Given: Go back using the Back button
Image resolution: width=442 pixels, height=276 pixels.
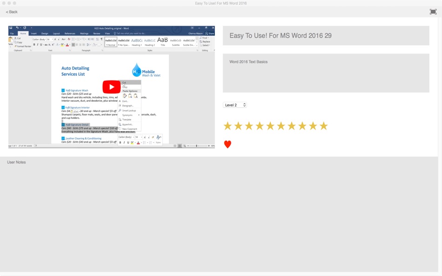Looking at the screenshot, I should coord(12,12).
